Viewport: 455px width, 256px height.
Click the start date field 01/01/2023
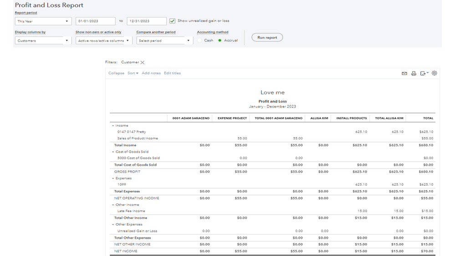pyautogui.click(x=95, y=21)
